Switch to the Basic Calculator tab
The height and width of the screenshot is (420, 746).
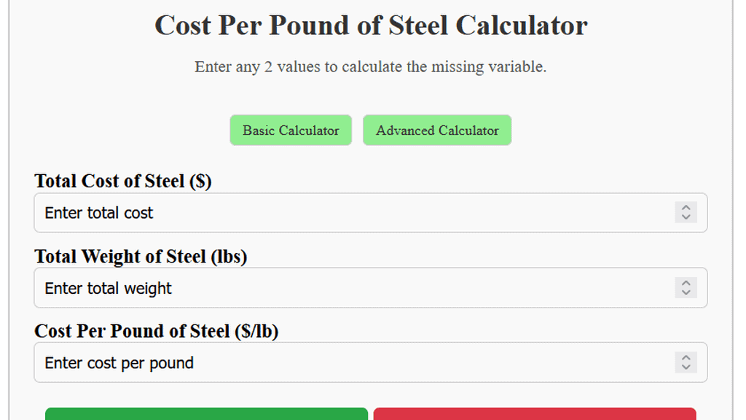[291, 130]
